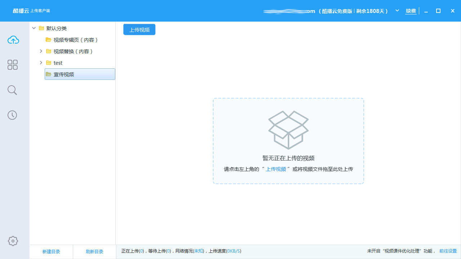
Task: Click 刷新目录 to refresh directories
Action: 94,252
